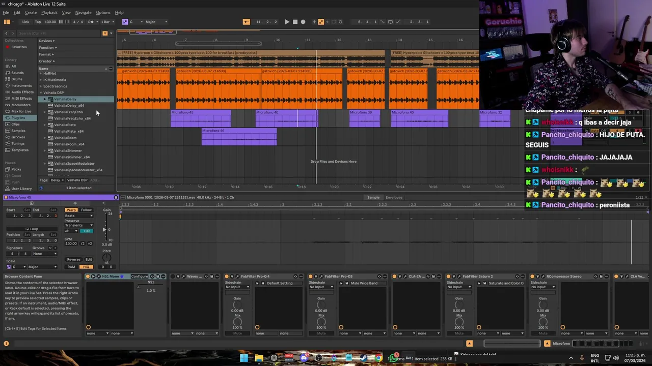The image size is (652, 366).
Task: Expand the IK Multimedia folder
Action: tap(41, 80)
